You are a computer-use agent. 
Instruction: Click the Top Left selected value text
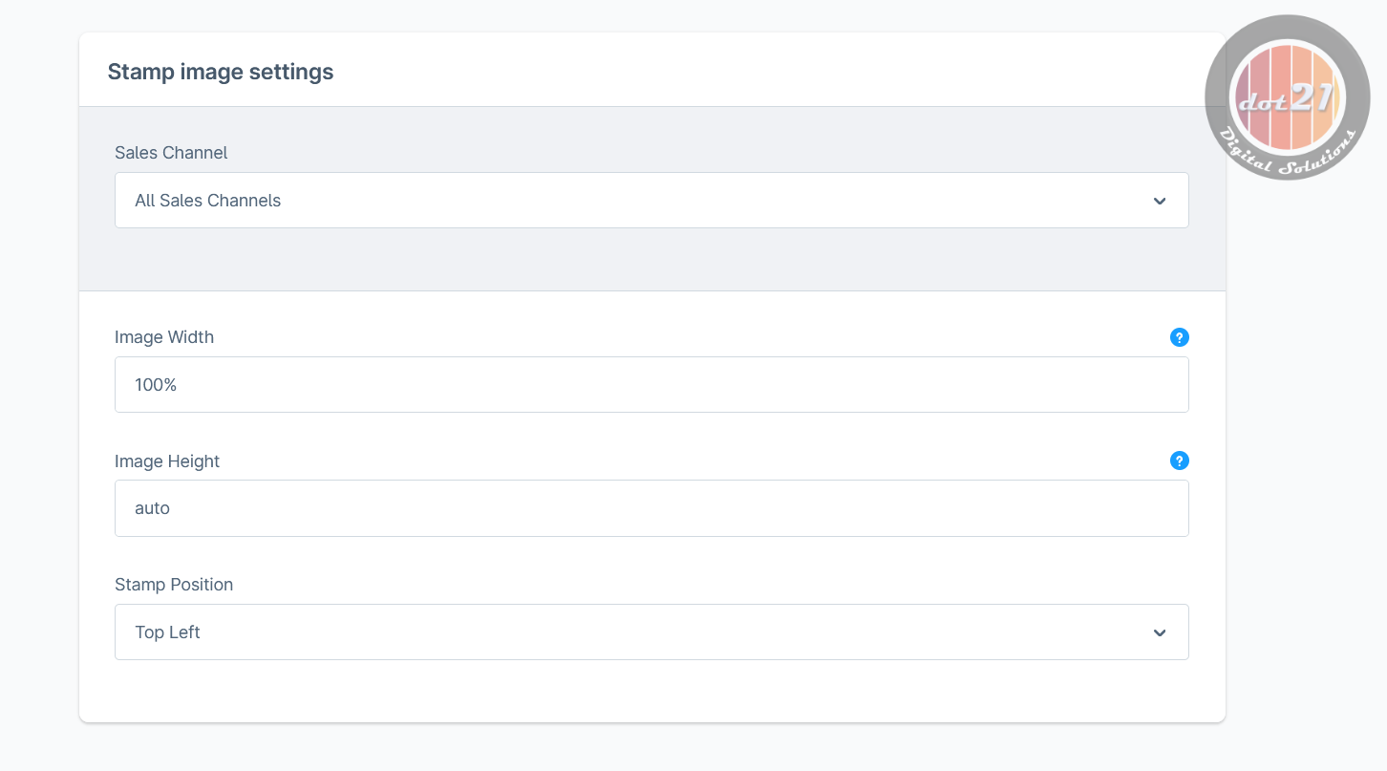point(167,632)
